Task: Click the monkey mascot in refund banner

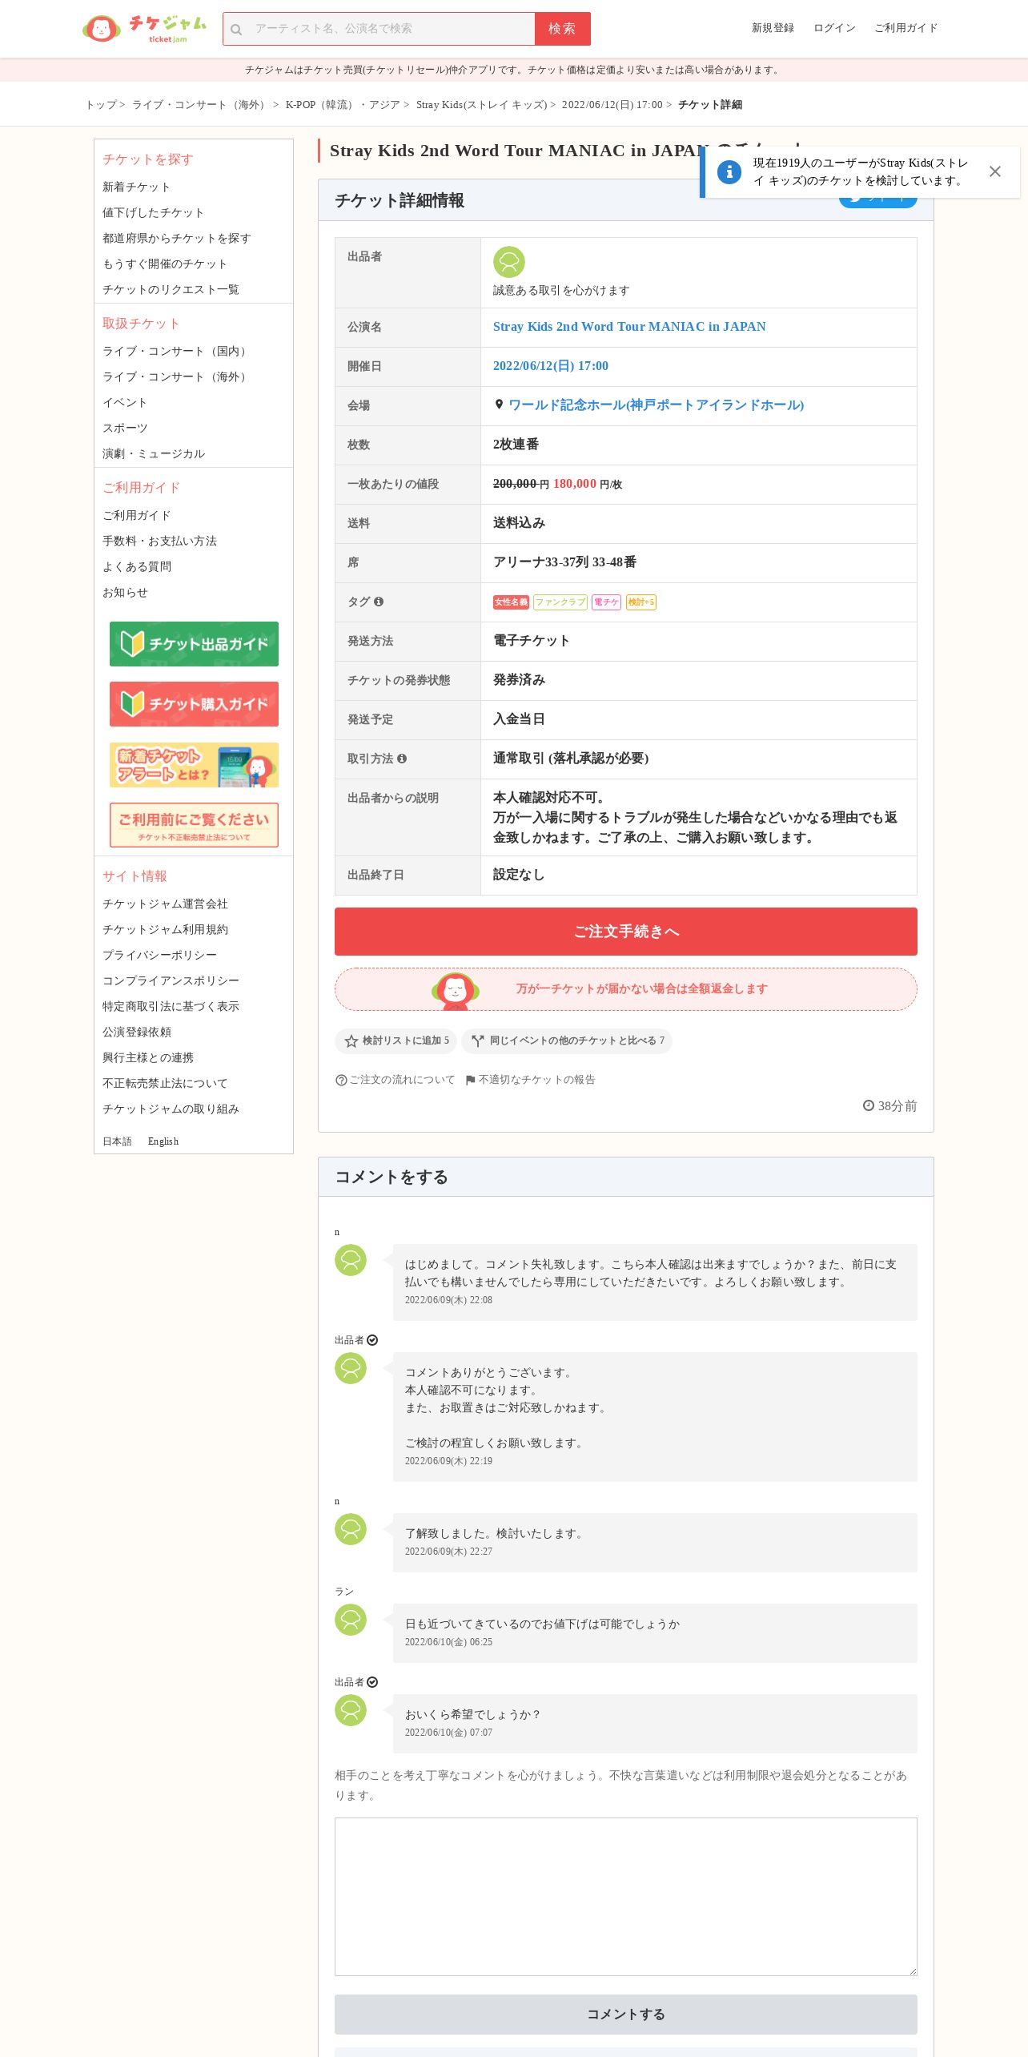Action: point(456,990)
